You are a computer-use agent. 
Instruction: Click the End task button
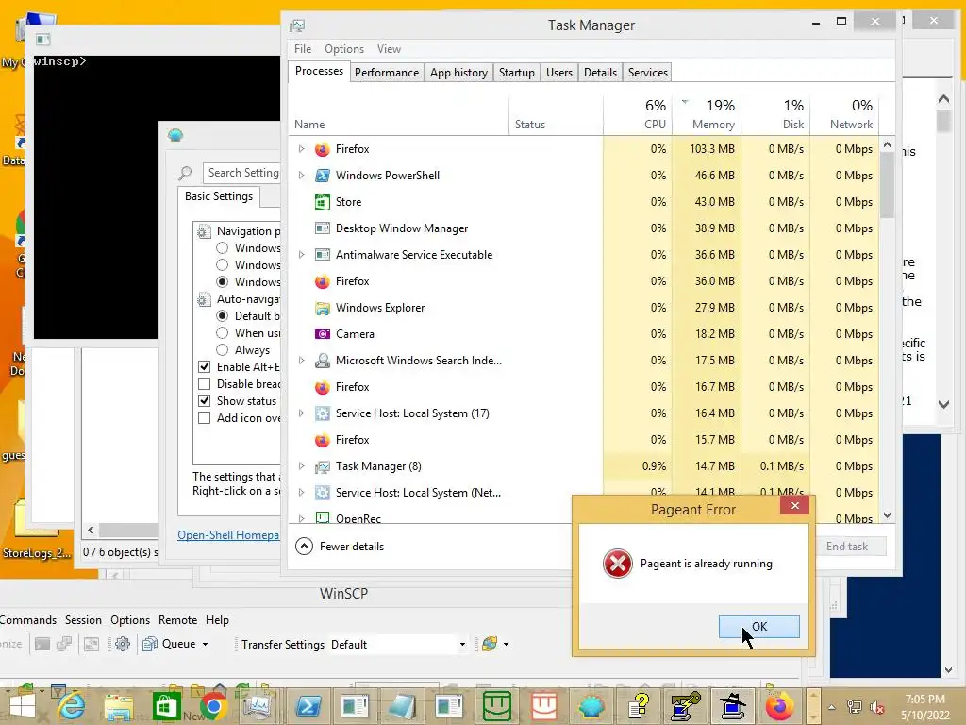tap(848, 547)
